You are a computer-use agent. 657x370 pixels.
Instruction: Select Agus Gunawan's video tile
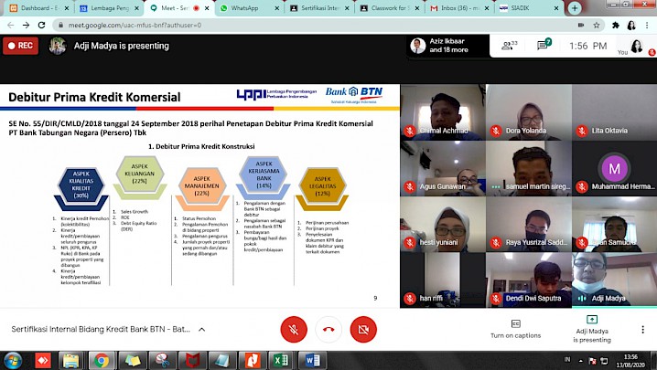443,168
